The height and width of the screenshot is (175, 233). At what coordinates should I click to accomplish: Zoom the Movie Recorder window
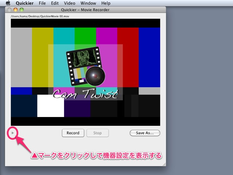[x=22, y=10]
